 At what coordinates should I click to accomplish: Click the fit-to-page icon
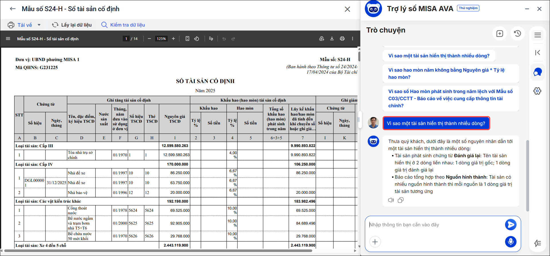click(187, 39)
